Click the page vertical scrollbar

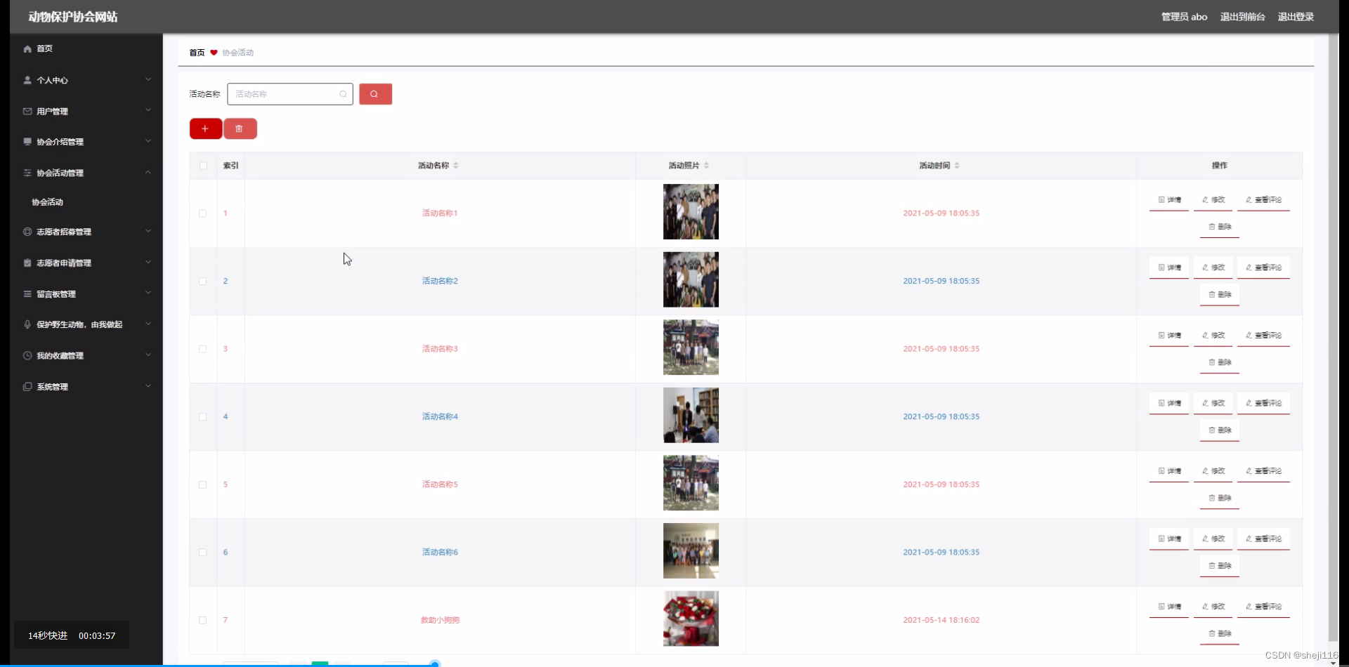(1333, 337)
